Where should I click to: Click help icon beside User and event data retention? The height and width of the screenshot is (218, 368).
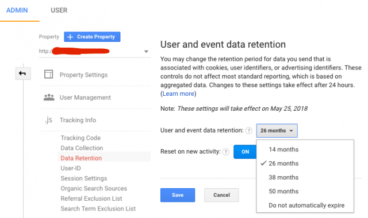(x=249, y=130)
